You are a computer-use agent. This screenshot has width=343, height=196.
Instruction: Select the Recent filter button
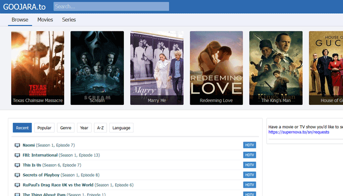point(23,128)
